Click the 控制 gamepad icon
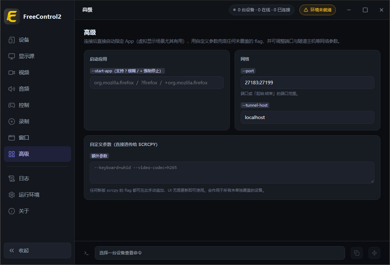The image size is (390, 265). coord(11,105)
